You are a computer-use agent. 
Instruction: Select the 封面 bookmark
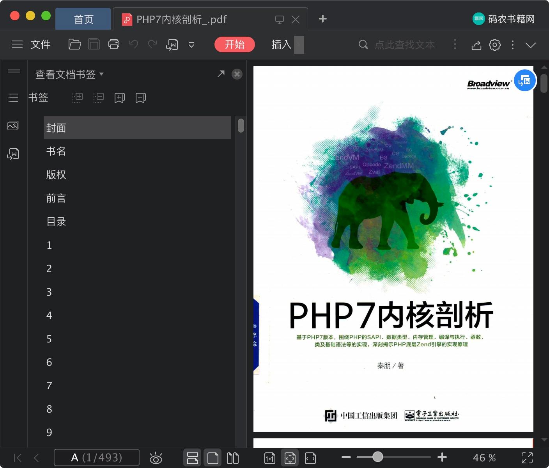137,128
